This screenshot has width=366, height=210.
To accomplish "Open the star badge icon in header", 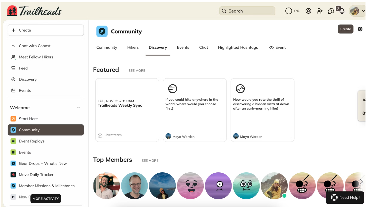I will pyautogui.click(x=308, y=11).
